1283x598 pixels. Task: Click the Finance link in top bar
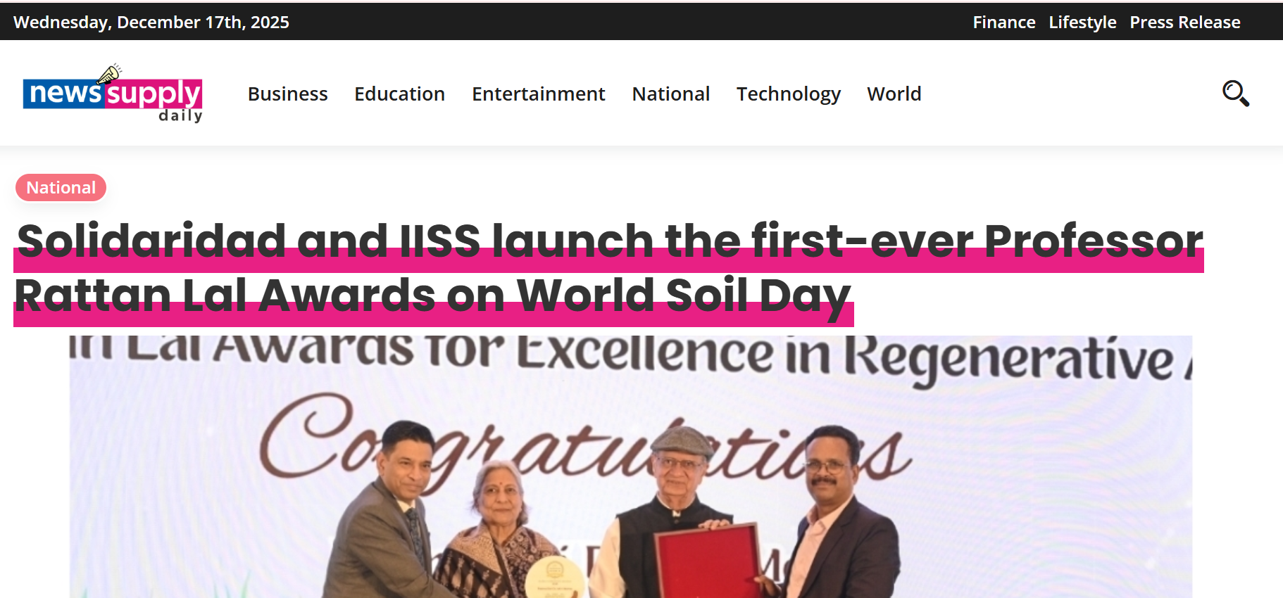point(1003,23)
